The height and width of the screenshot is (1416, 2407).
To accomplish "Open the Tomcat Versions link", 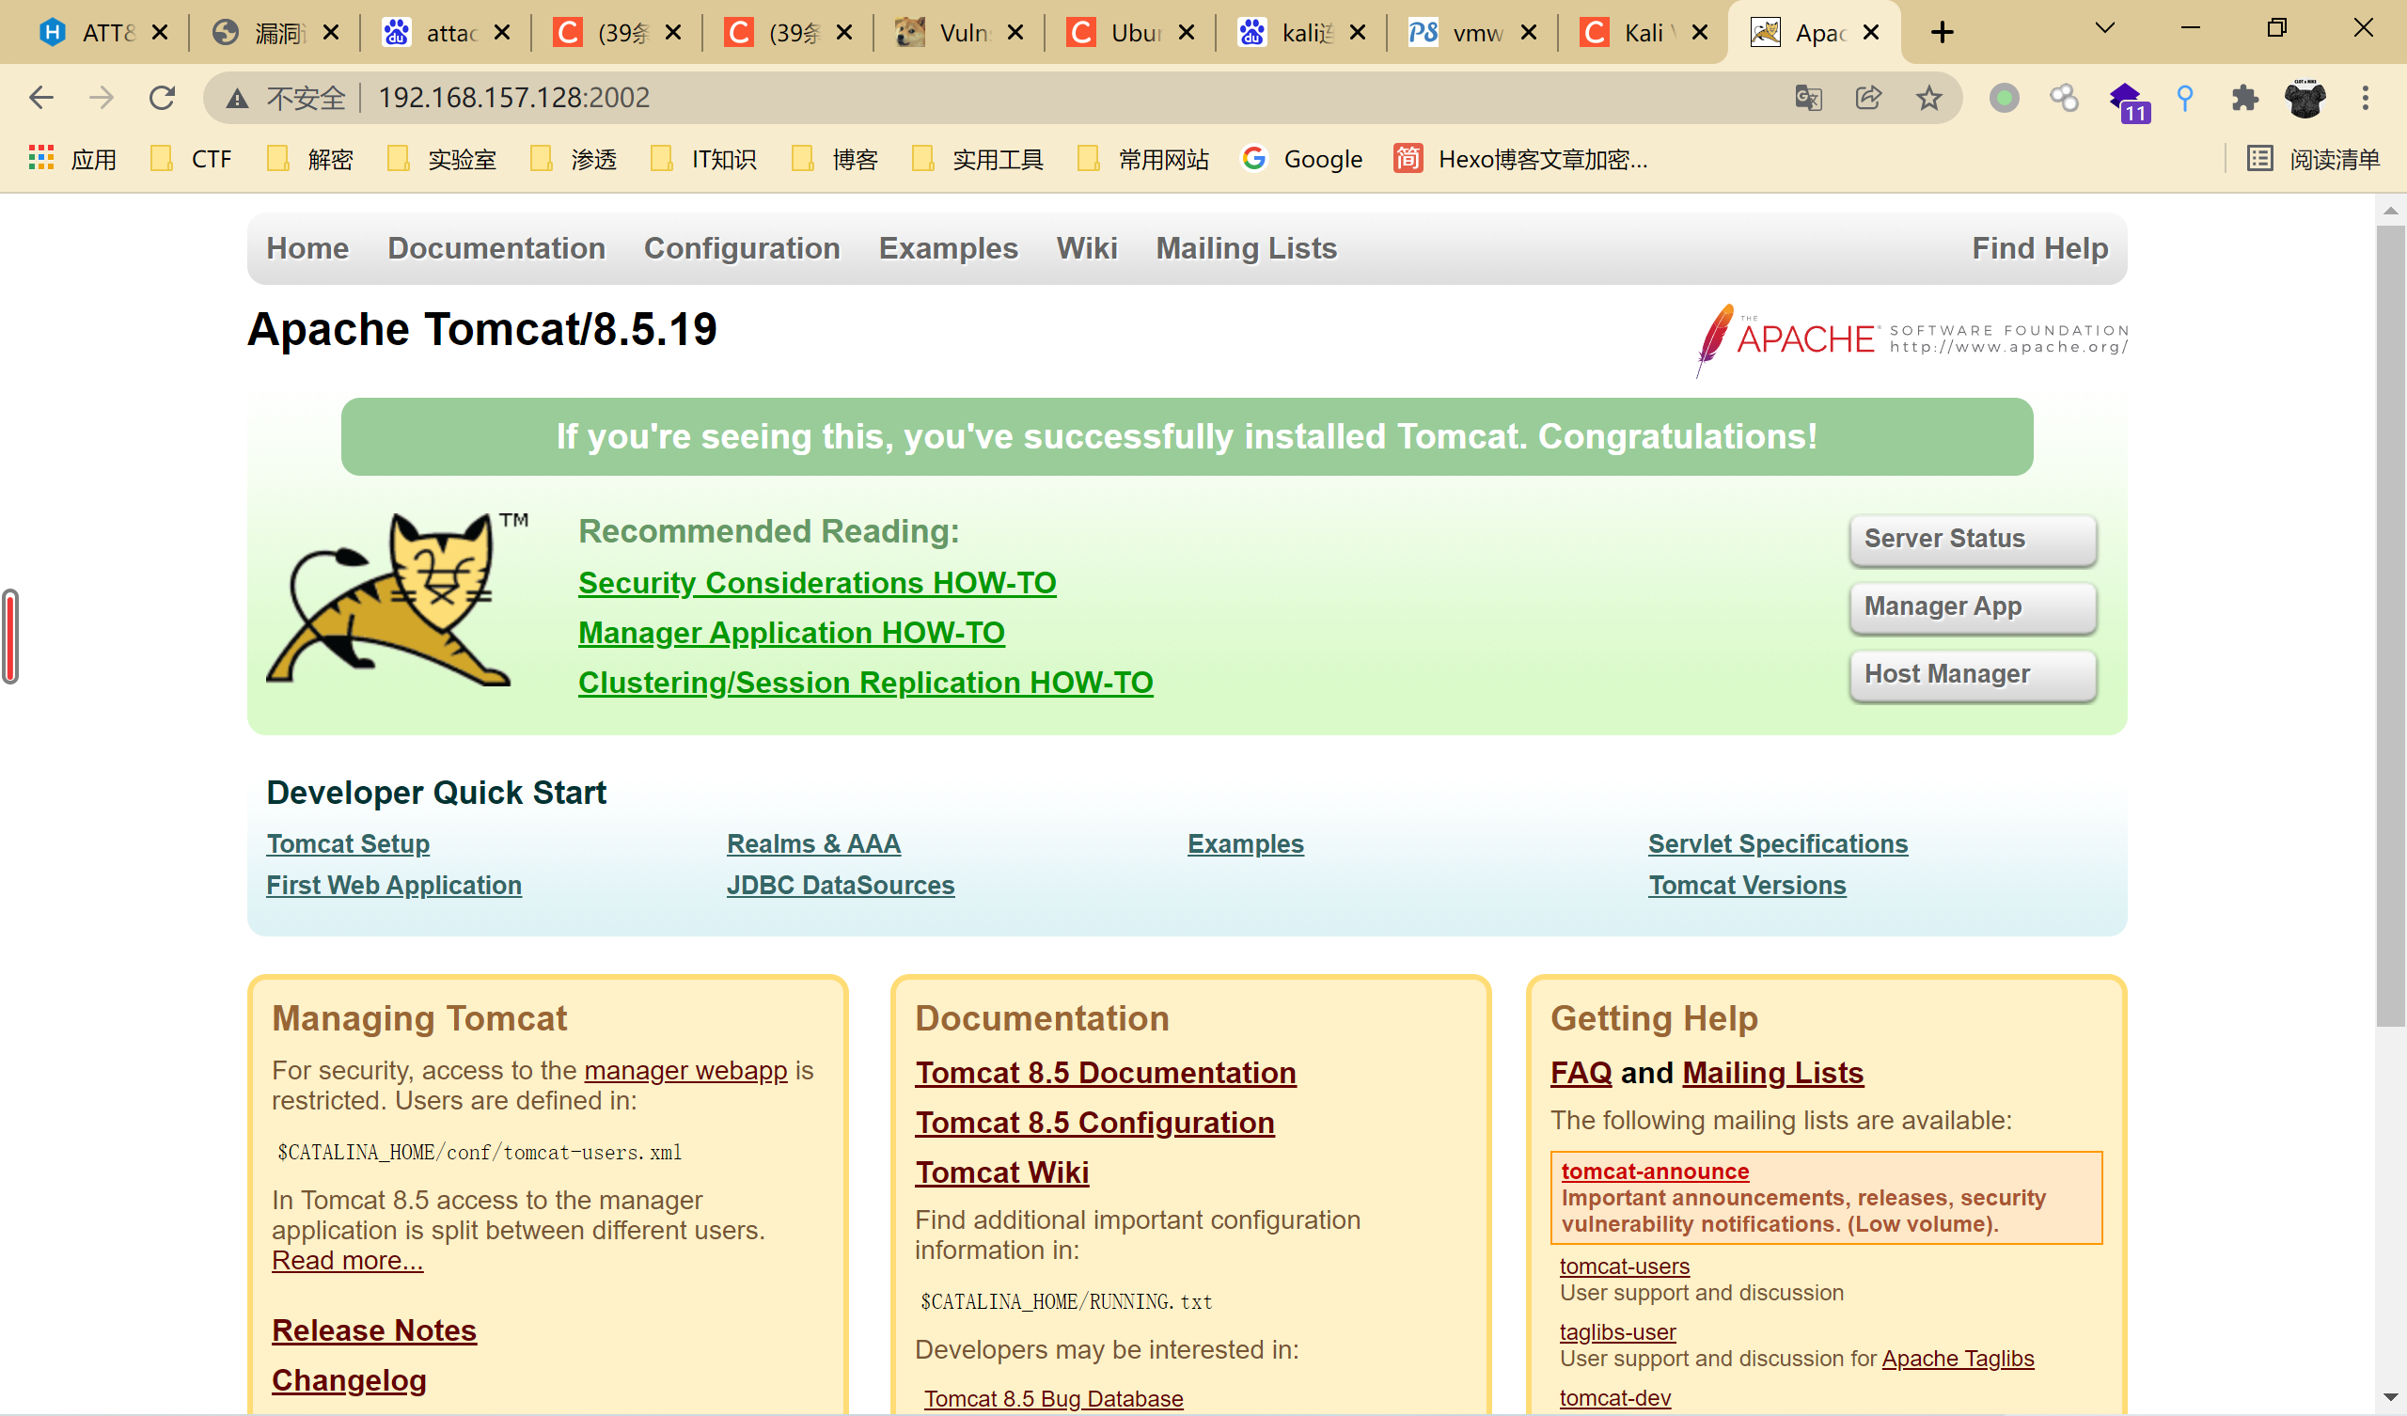I will [1747, 885].
